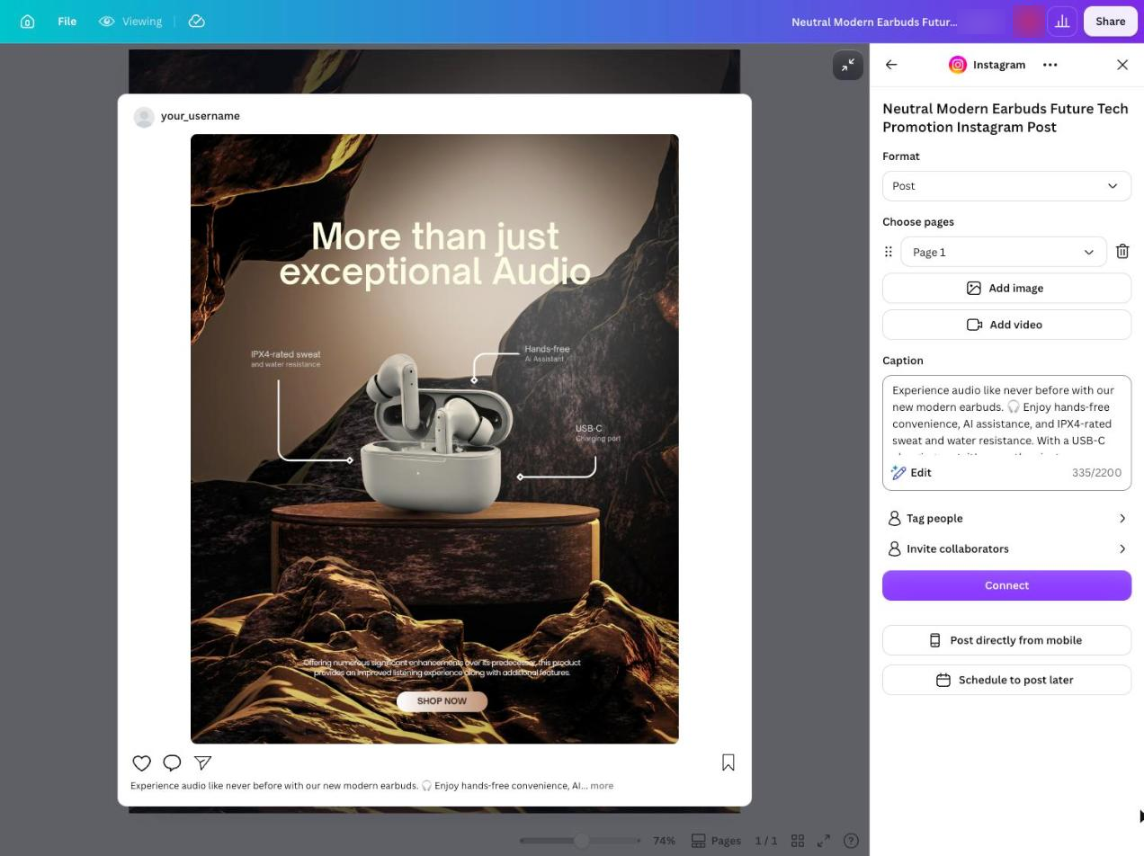The image size is (1144, 856).
Task: Open the Instagram panel more options
Action: pyautogui.click(x=1050, y=65)
